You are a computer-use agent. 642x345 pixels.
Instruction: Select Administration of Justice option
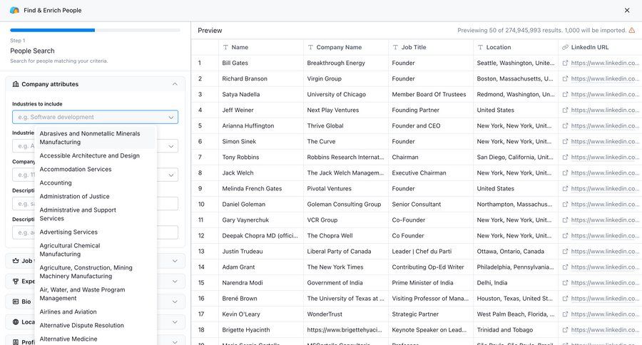pos(96,196)
